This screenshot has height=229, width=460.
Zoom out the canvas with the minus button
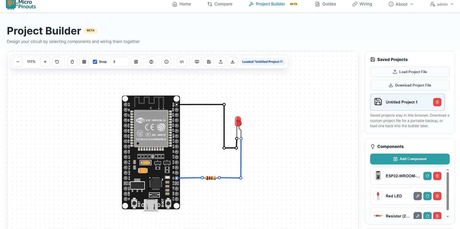click(18, 62)
